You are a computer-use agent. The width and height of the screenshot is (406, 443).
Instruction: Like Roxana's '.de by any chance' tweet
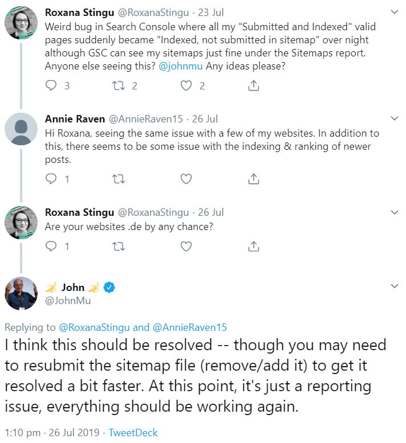tap(185, 247)
